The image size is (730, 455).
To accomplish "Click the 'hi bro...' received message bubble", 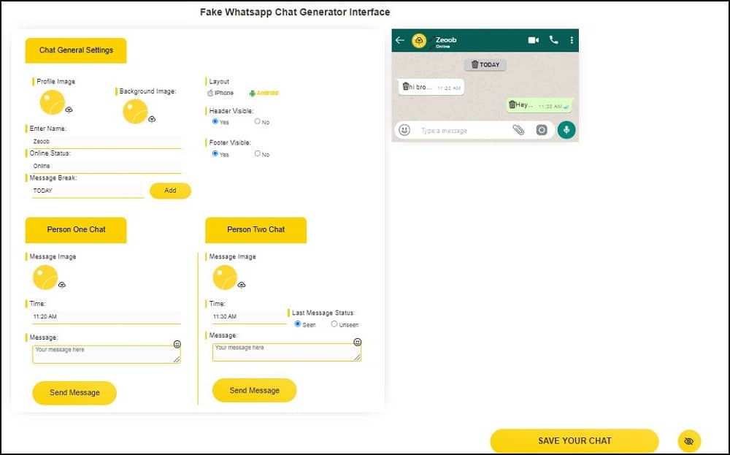I will pos(431,87).
